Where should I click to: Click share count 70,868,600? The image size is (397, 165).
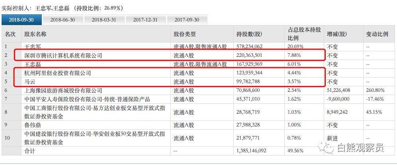[248, 91]
